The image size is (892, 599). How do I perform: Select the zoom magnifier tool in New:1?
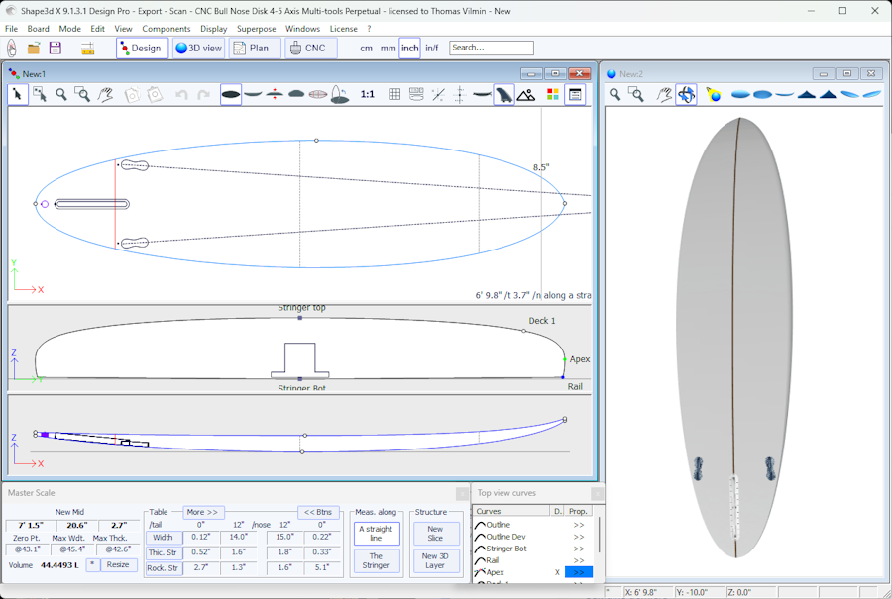[61, 95]
